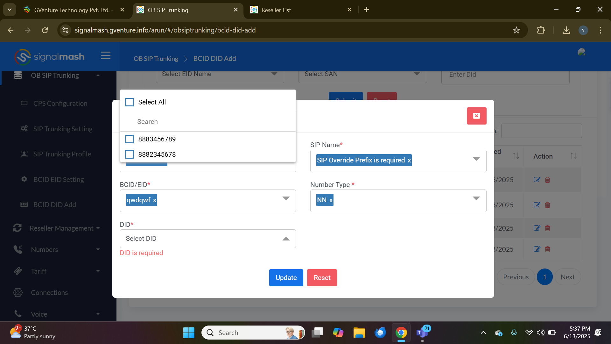Open BCID EID Setting menu item
This screenshot has width=611, height=344.
(x=59, y=180)
